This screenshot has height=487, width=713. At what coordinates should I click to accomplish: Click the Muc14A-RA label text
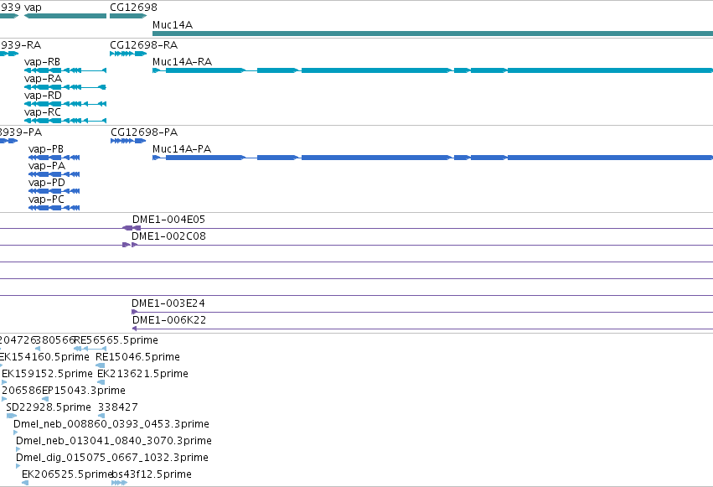tap(182, 62)
